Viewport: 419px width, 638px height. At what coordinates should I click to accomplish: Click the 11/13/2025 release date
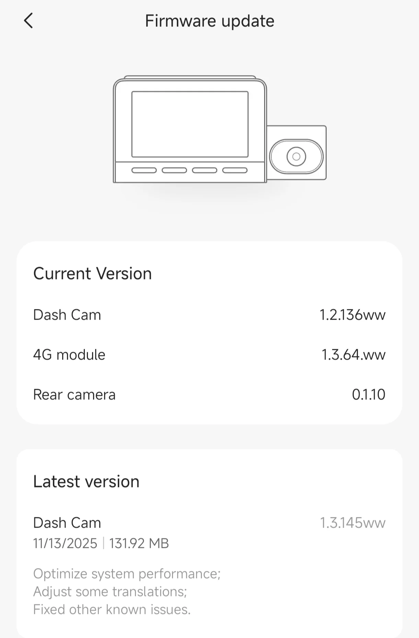tap(65, 543)
